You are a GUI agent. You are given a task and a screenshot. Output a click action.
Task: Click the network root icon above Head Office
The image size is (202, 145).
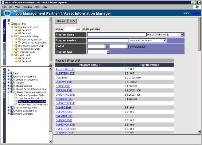[9, 21]
